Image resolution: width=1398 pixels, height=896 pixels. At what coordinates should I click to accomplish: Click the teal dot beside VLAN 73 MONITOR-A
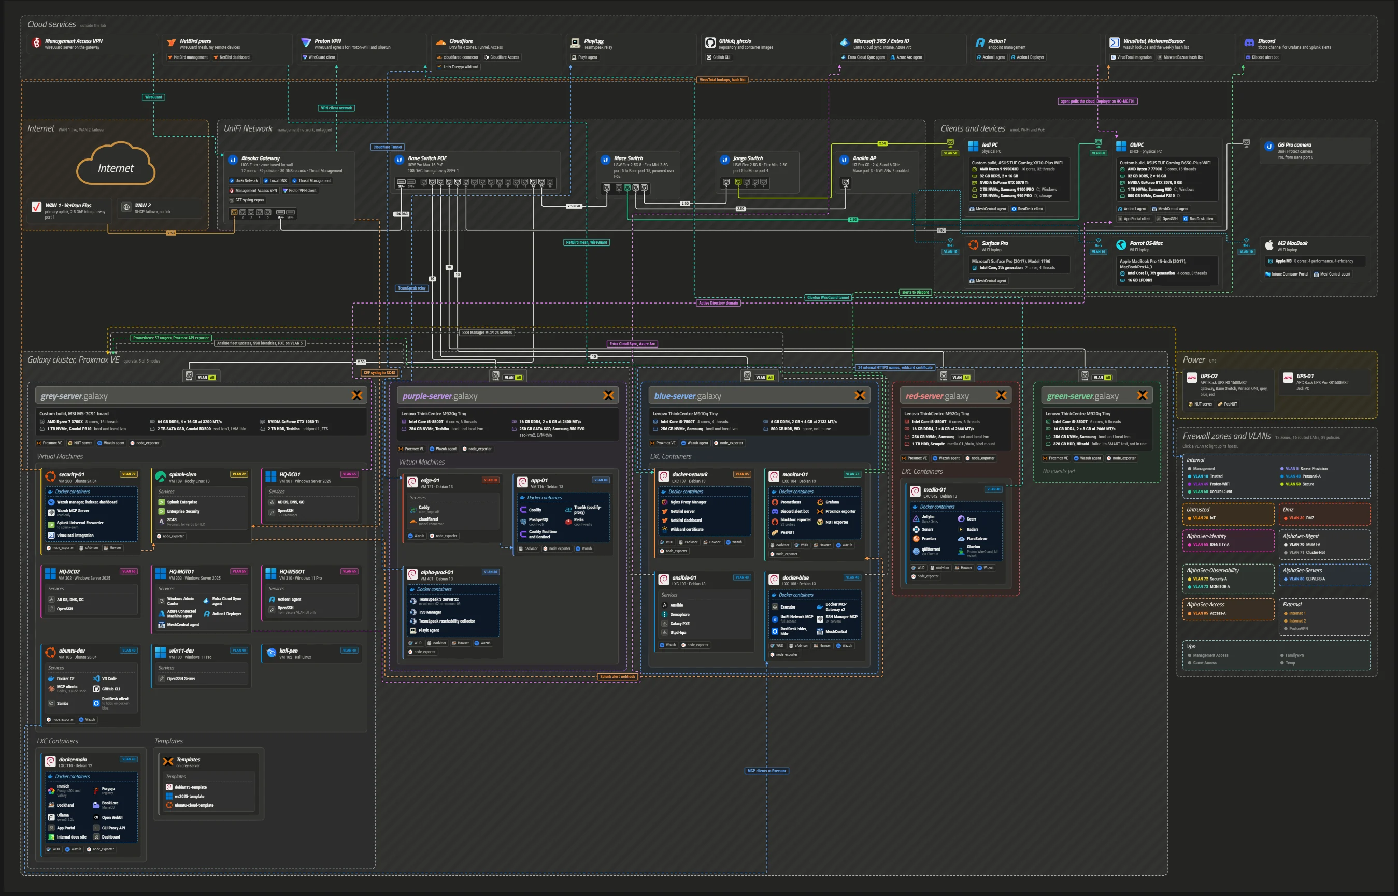1189,587
